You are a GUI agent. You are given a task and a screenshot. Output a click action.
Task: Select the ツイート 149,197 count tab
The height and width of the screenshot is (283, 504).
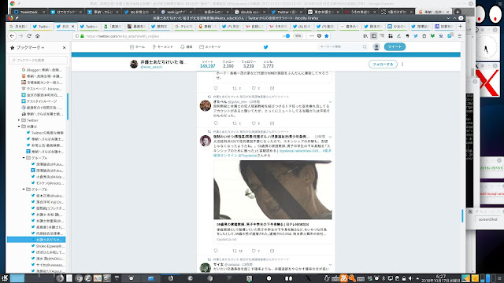207,64
